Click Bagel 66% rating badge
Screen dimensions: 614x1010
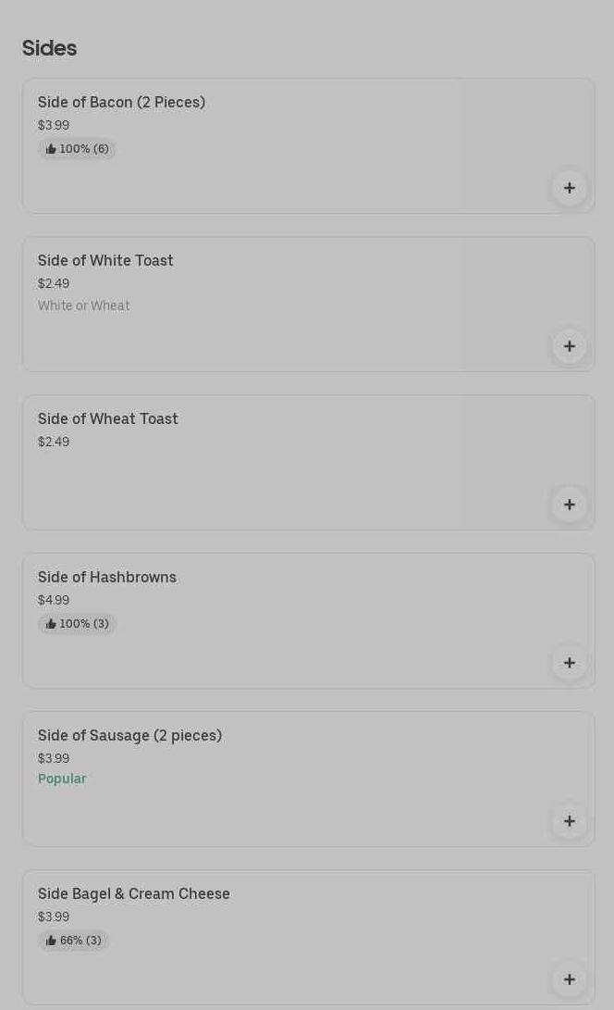(x=73, y=941)
